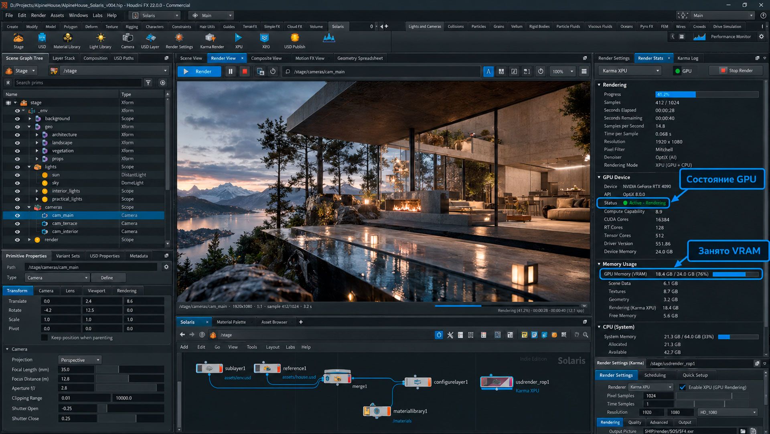Click the materiallibrary1 node
This screenshot has width=770, height=434.
377,411
